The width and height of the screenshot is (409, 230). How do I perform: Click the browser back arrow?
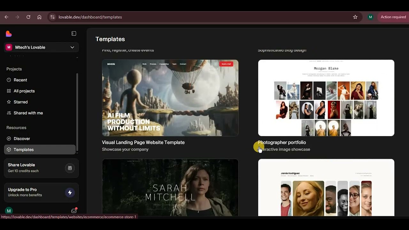coord(6,17)
